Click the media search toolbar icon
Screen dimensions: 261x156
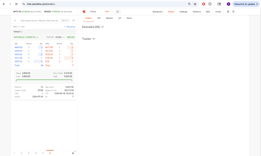(x=219, y=4)
